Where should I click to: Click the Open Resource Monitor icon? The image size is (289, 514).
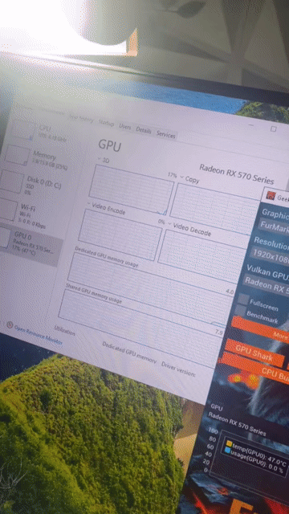(x=10, y=325)
